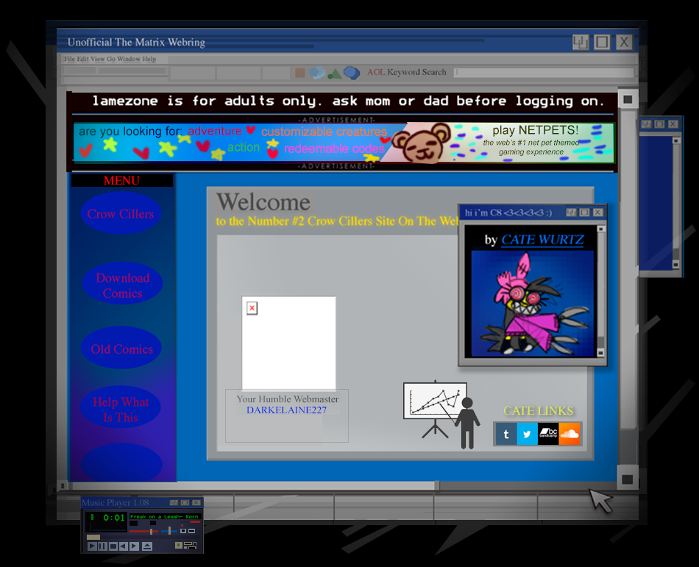This screenshot has height=567, width=699.
Task: Click the play NETPETS advertisement text
Action: pyautogui.click(x=535, y=130)
